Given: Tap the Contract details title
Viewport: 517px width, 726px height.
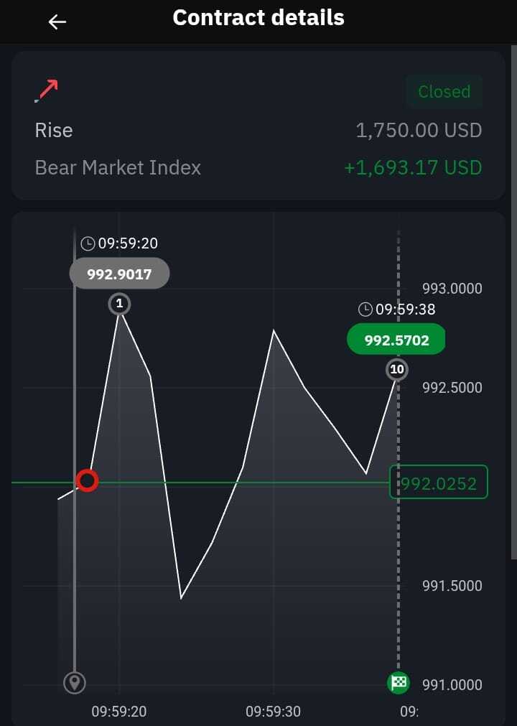Looking at the screenshot, I should point(258,18).
